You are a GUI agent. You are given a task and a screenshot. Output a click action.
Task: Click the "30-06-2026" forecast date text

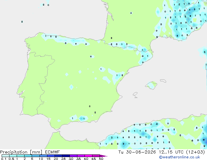pos(141,152)
